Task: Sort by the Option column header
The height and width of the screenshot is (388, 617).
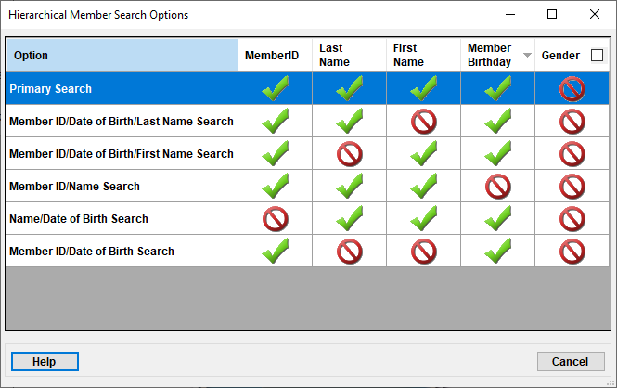Action: (122, 56)
